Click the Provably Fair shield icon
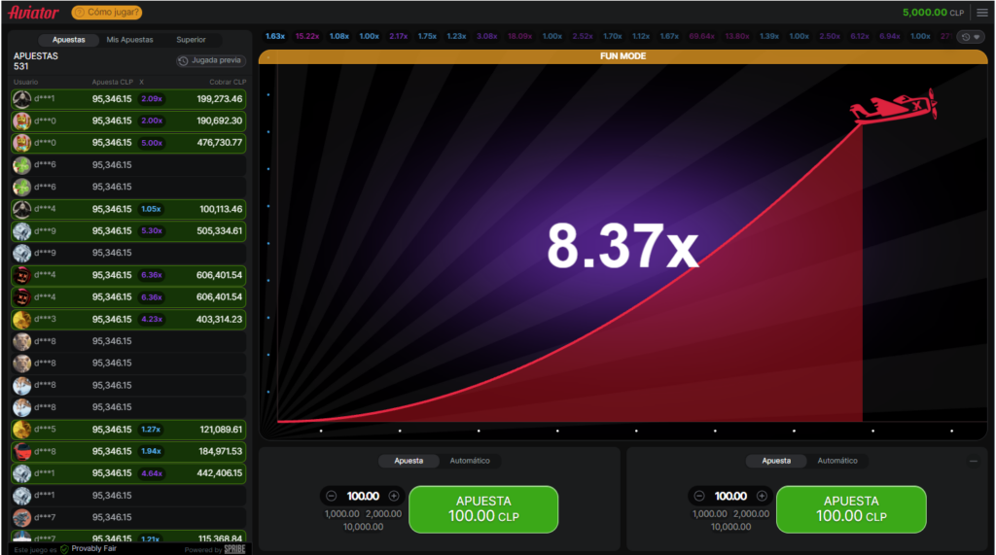 tap(64, 548)
